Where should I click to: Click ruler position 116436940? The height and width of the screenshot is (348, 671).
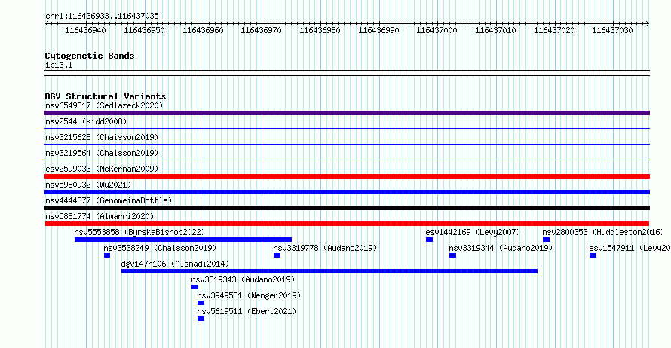pos(86,30)
